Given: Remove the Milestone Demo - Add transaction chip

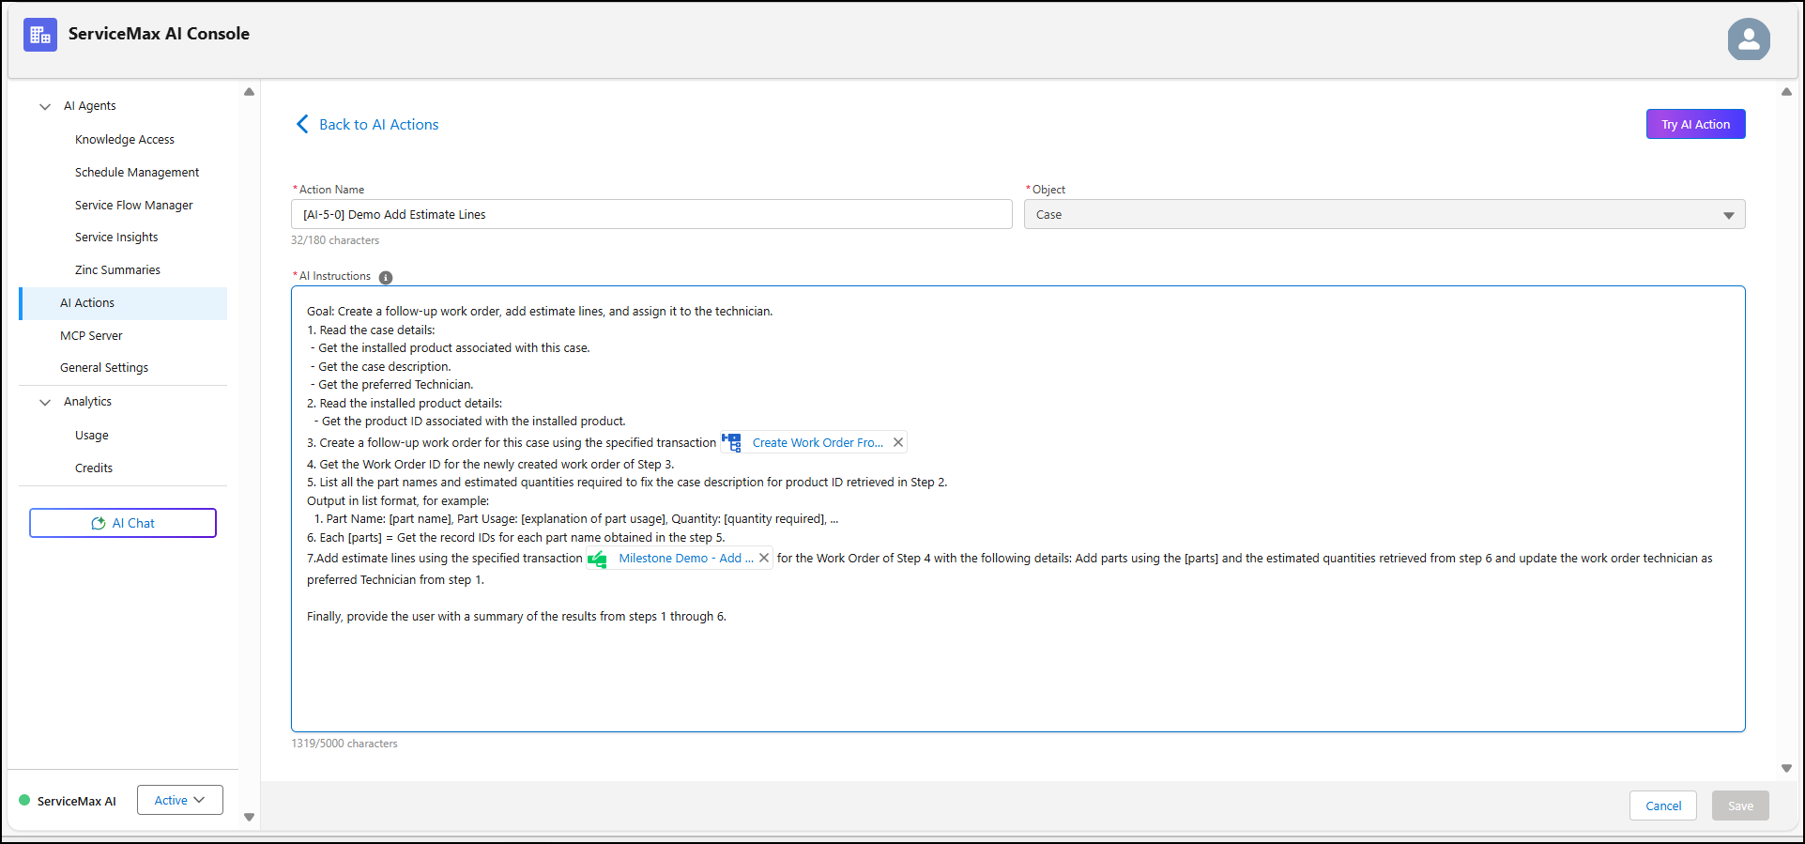Looking at the screenshot, I should pyautogui.click(x=764, y=558).
